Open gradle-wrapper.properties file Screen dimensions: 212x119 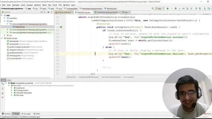click(x=25, y=47)
